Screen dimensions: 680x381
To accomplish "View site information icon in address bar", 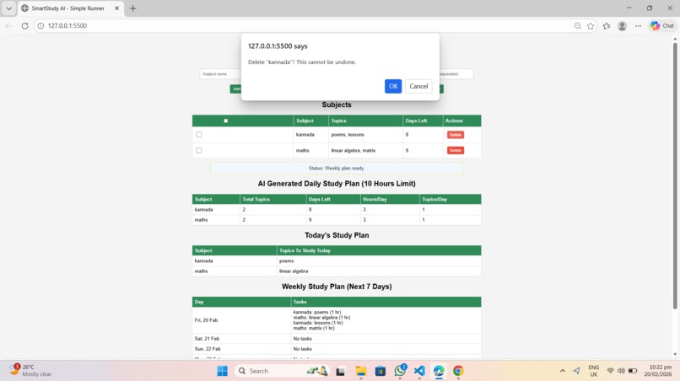I will click(40, 26).
